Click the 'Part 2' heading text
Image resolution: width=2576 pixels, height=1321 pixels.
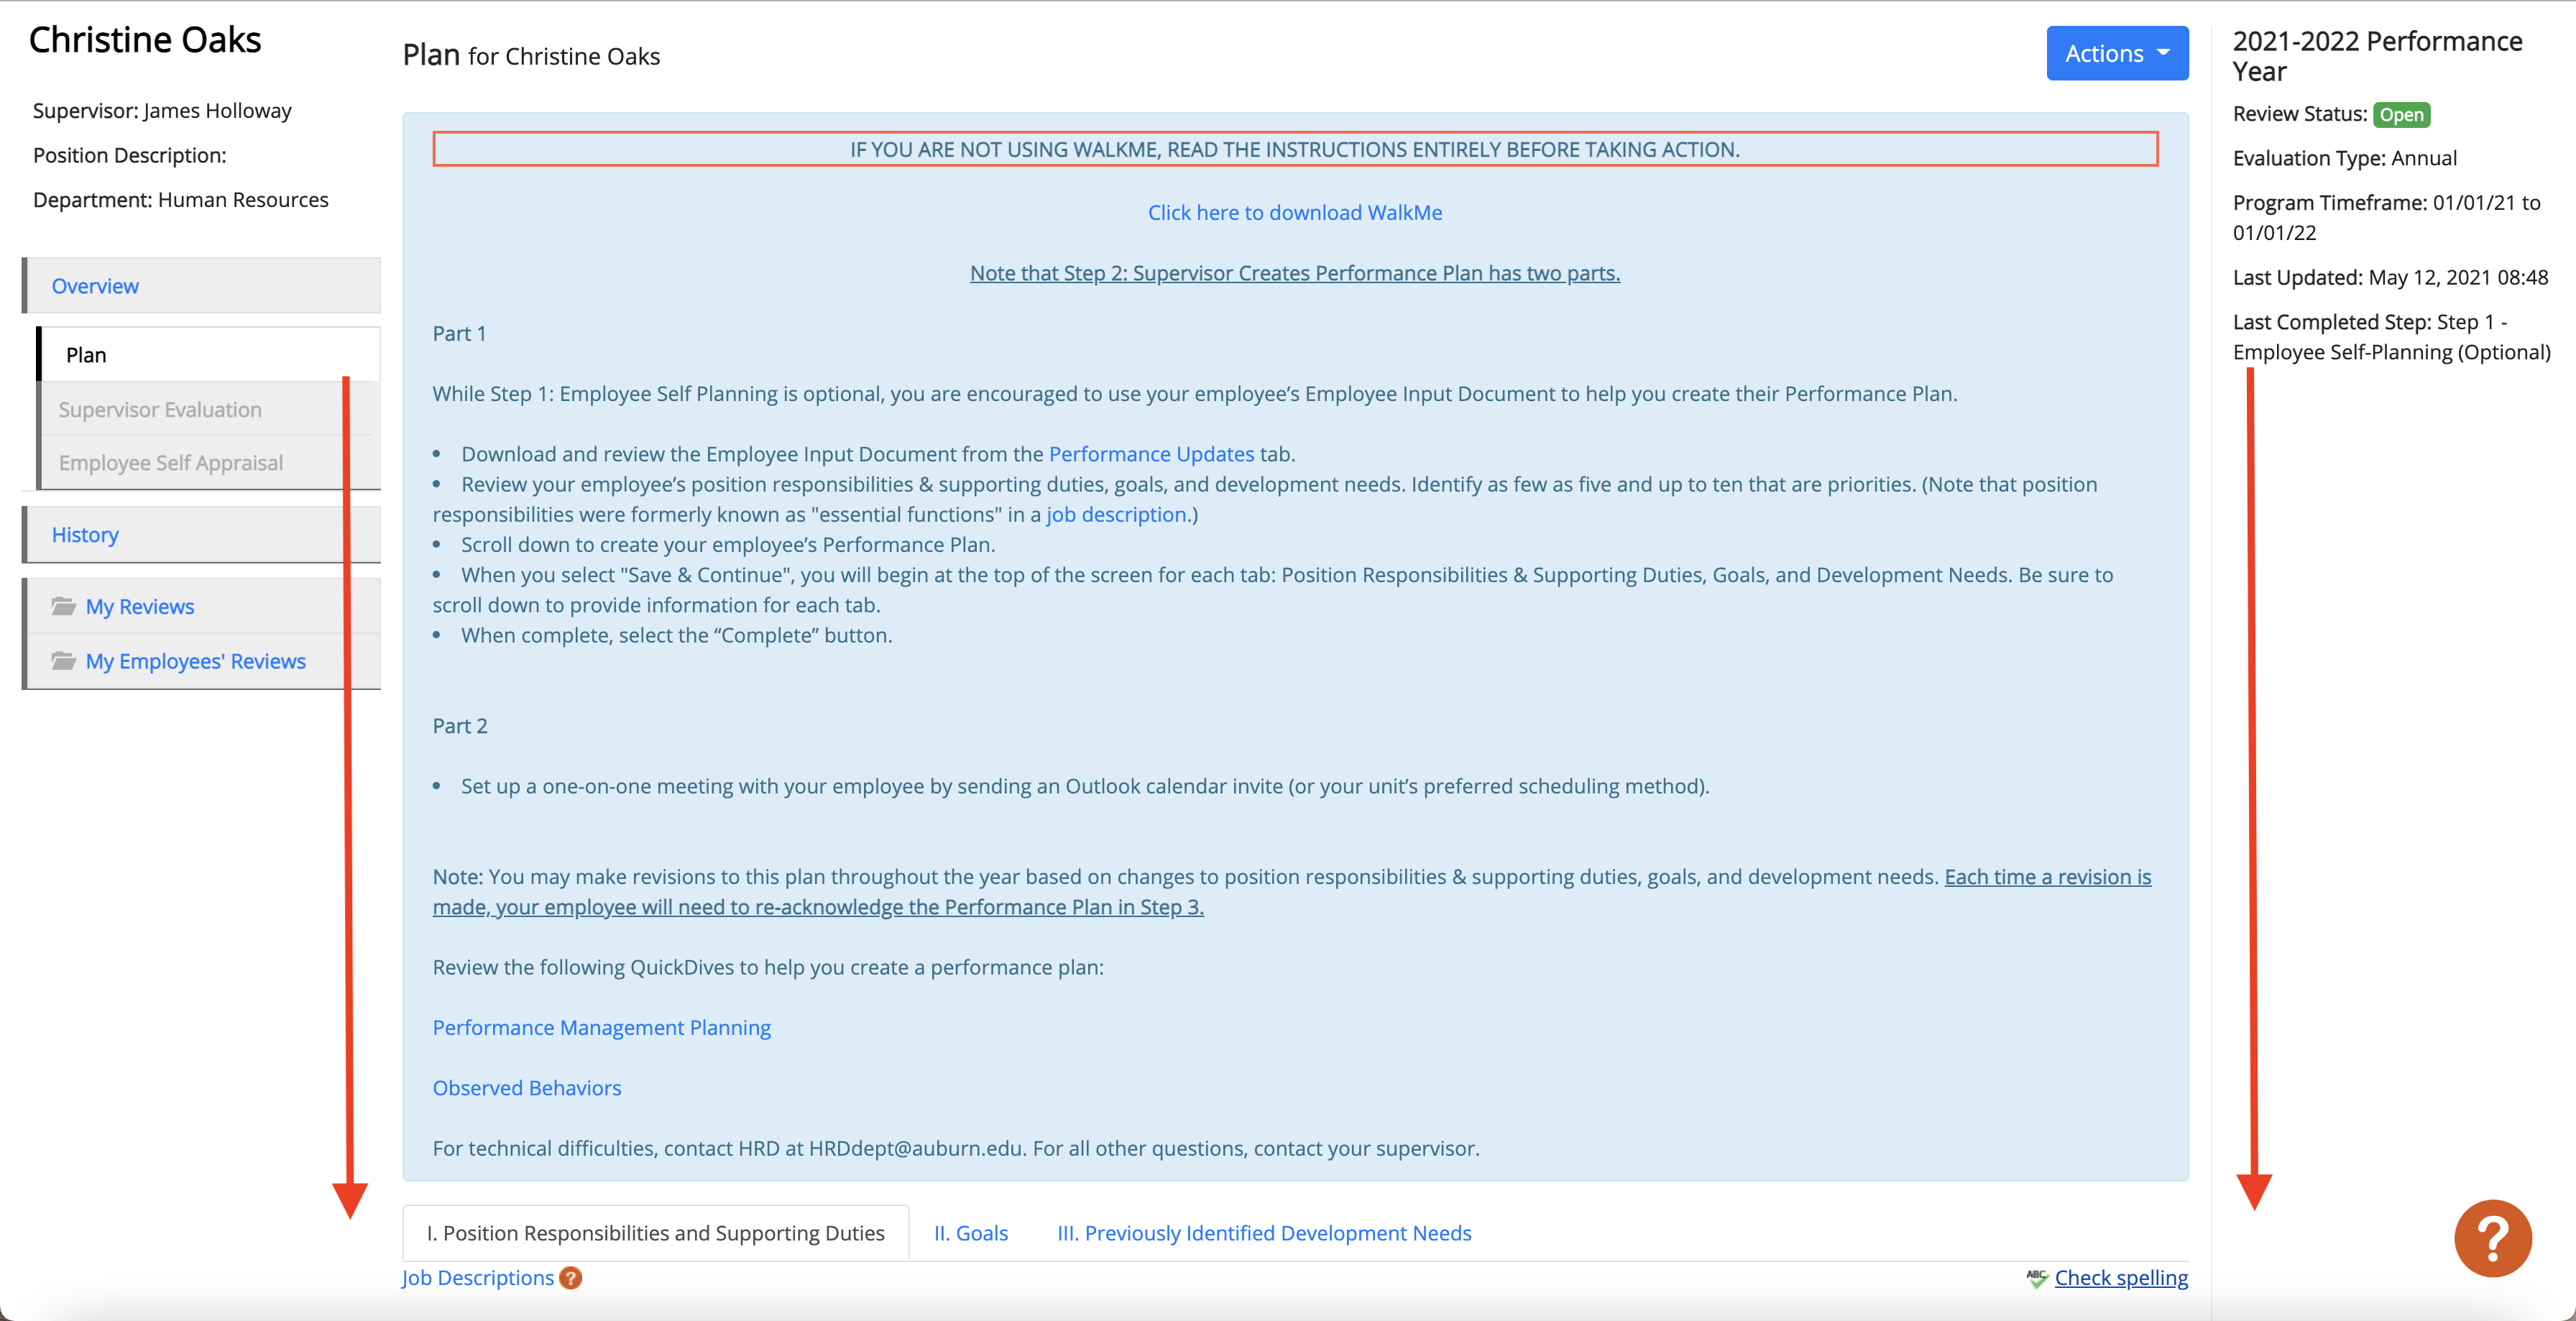(x=459, y=725)
